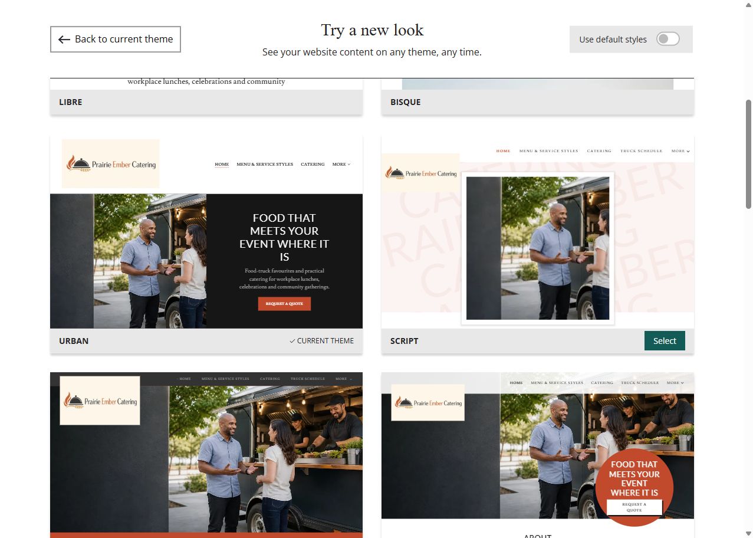Image resolution: width=753 pixels, height=538 pixels.
Task: Click Prairie Ember Catering logo in Urban preview
Action: (111, 163)
